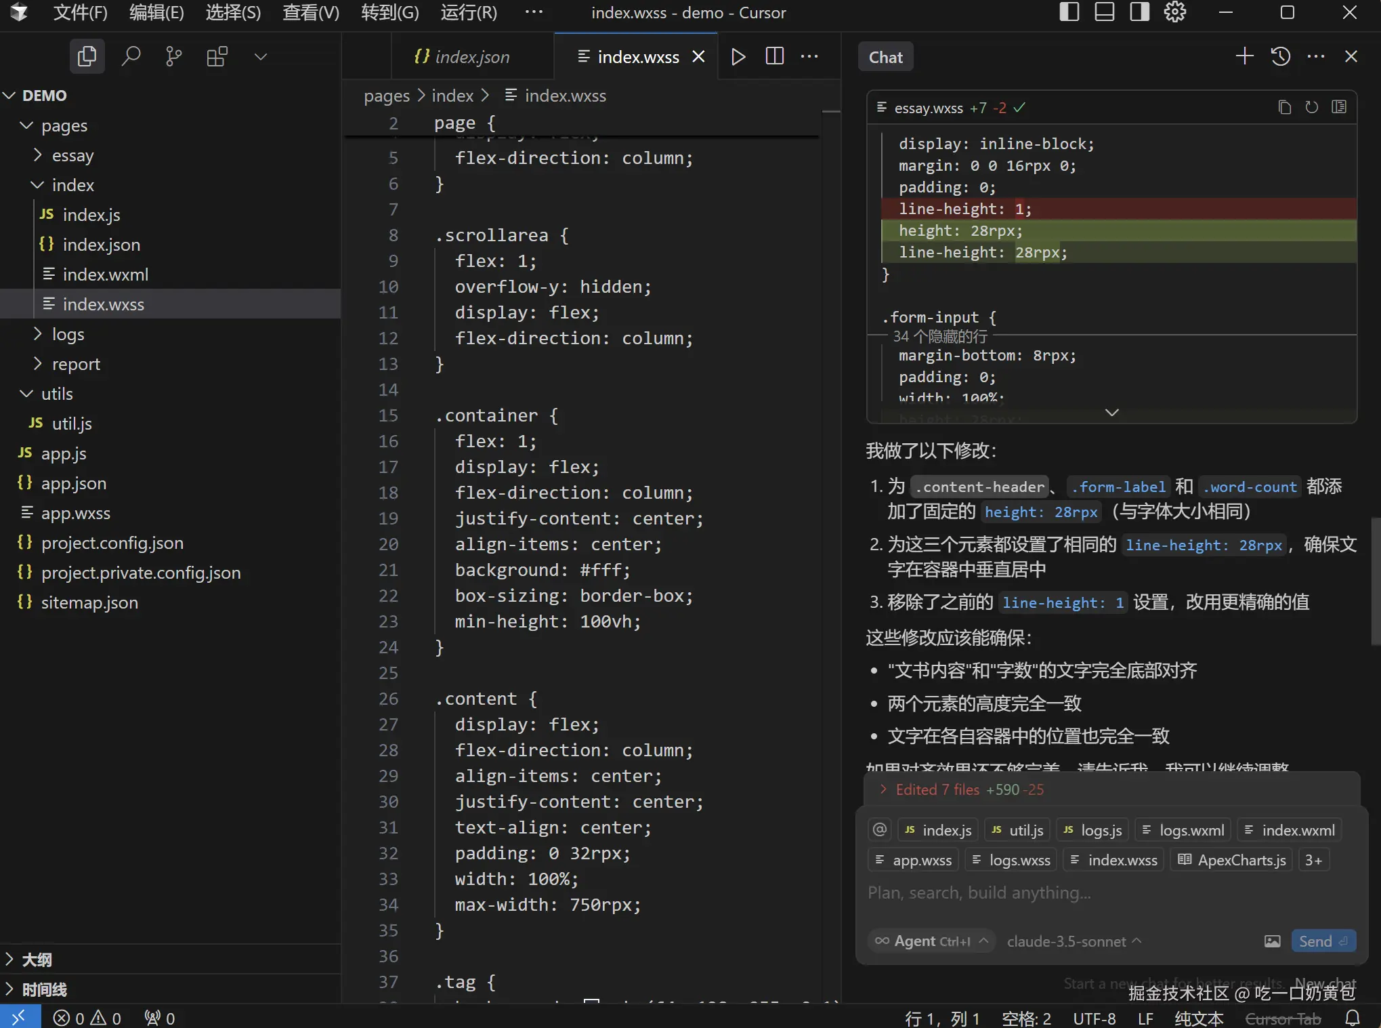This screenshot has width=1381, height=1028.
Task: Open index.wxml in the file tree
Action: click(105, 274)
